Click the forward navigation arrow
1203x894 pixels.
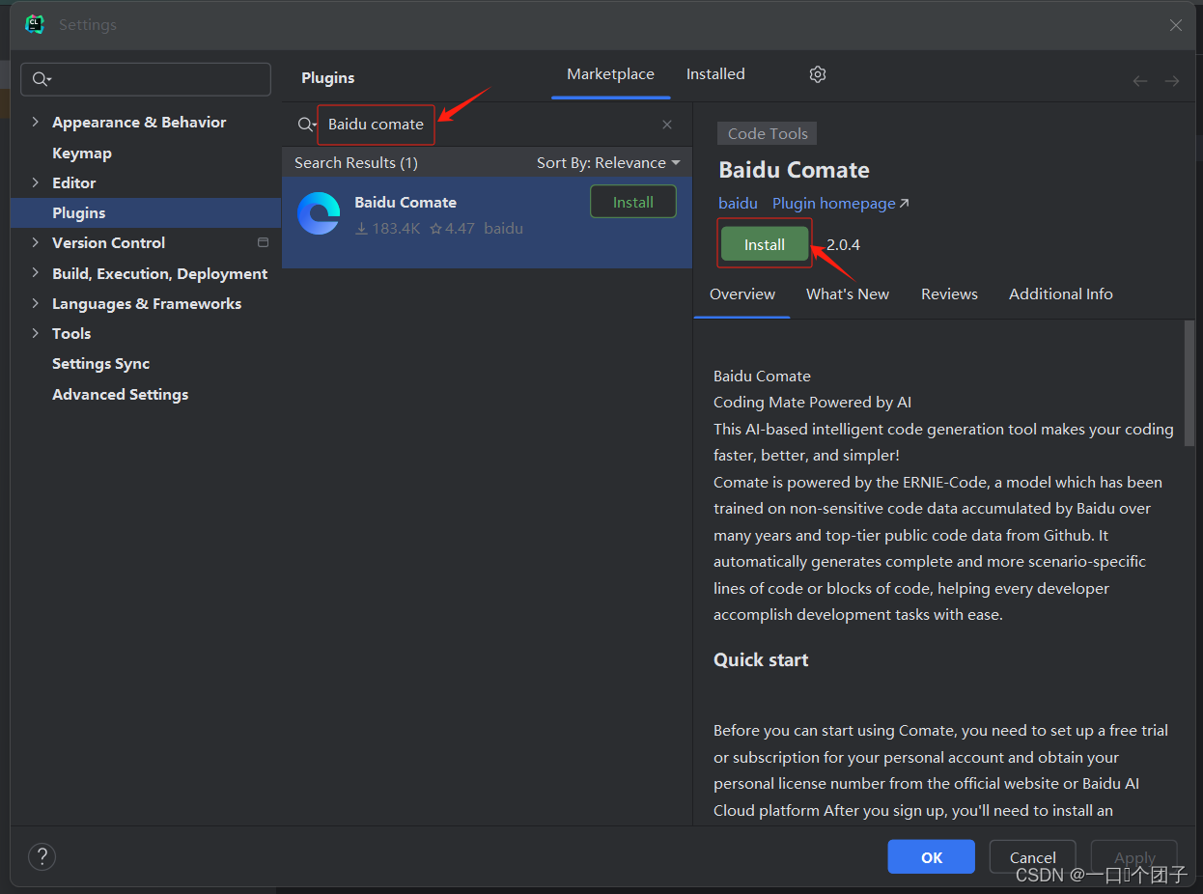coord(1172,81)
